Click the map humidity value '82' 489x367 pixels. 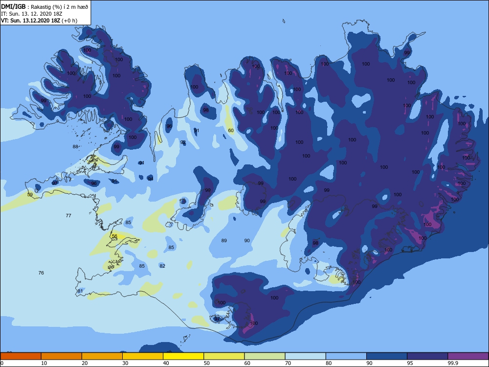[x=162, y=266]
